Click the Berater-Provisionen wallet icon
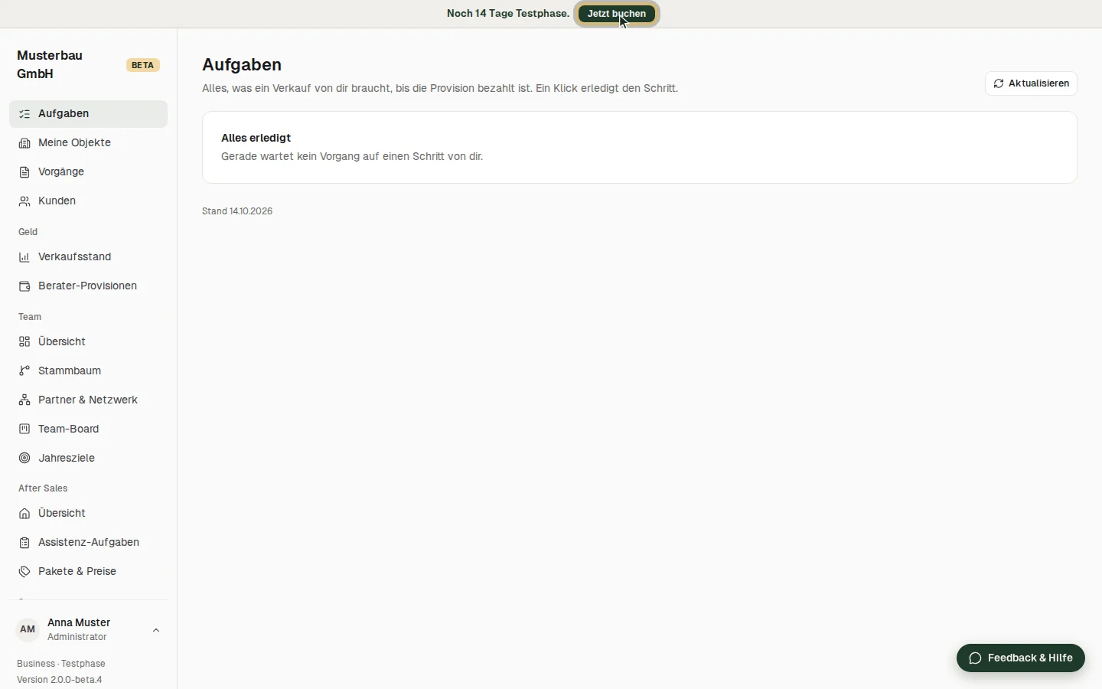Viewport: 1102px width, 689px height. (24, 286)
